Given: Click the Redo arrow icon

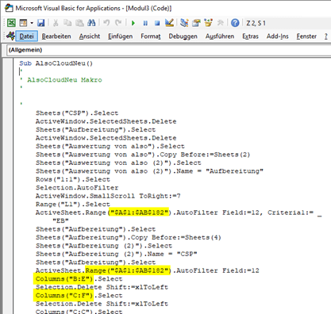Looking at the screenshot, I should click(x=118, y=23).
